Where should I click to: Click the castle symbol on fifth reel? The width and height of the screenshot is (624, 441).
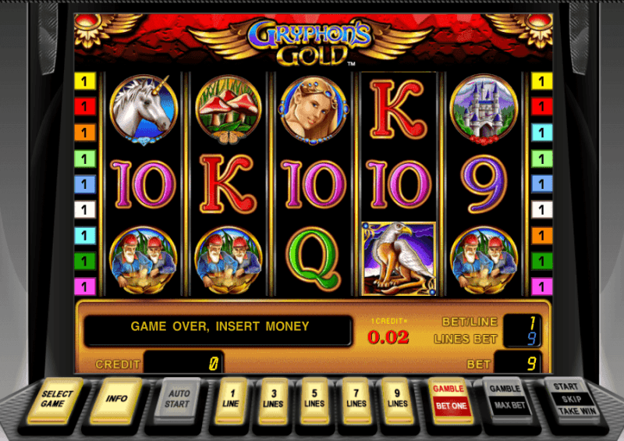tap(484, 108)
